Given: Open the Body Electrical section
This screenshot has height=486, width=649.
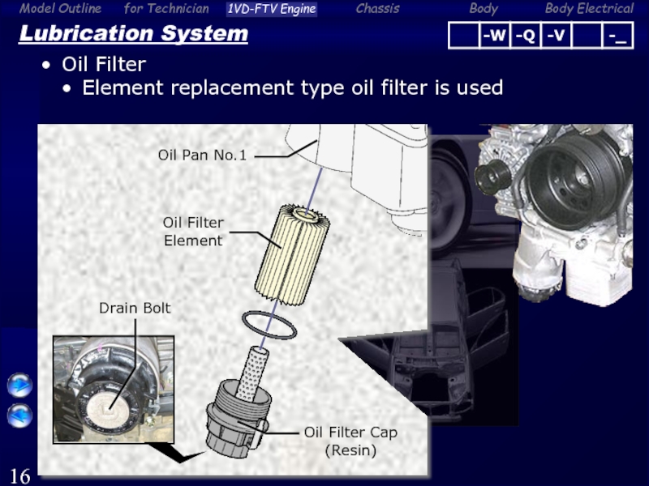Looking at the screenshot, I should pyautogui.click(x=589, y=9).
